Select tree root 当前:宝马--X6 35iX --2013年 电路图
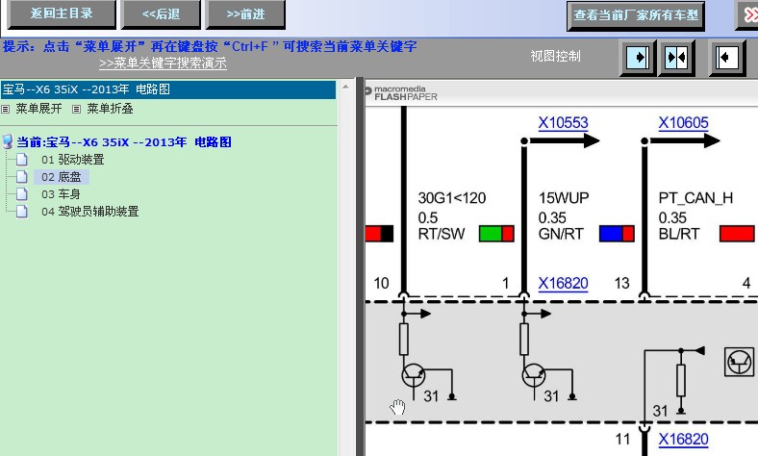This screenshot has height=456, width=758. 124,142
